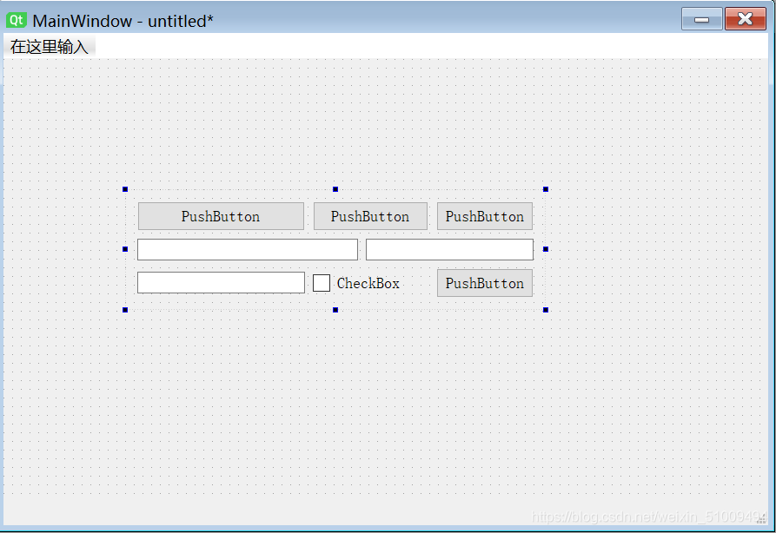Focus the line edit beside the CheckBox

[221, 283]
